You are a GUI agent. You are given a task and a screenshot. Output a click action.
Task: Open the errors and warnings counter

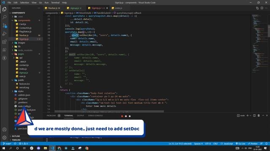point(23,143)
